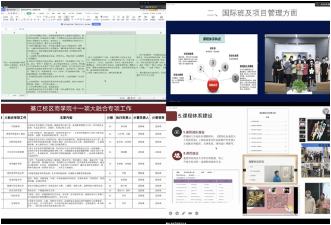This screenshot has height=225, width=331.
Task: Click the previous slide arrow in slideshow controls
Action: 171,213
